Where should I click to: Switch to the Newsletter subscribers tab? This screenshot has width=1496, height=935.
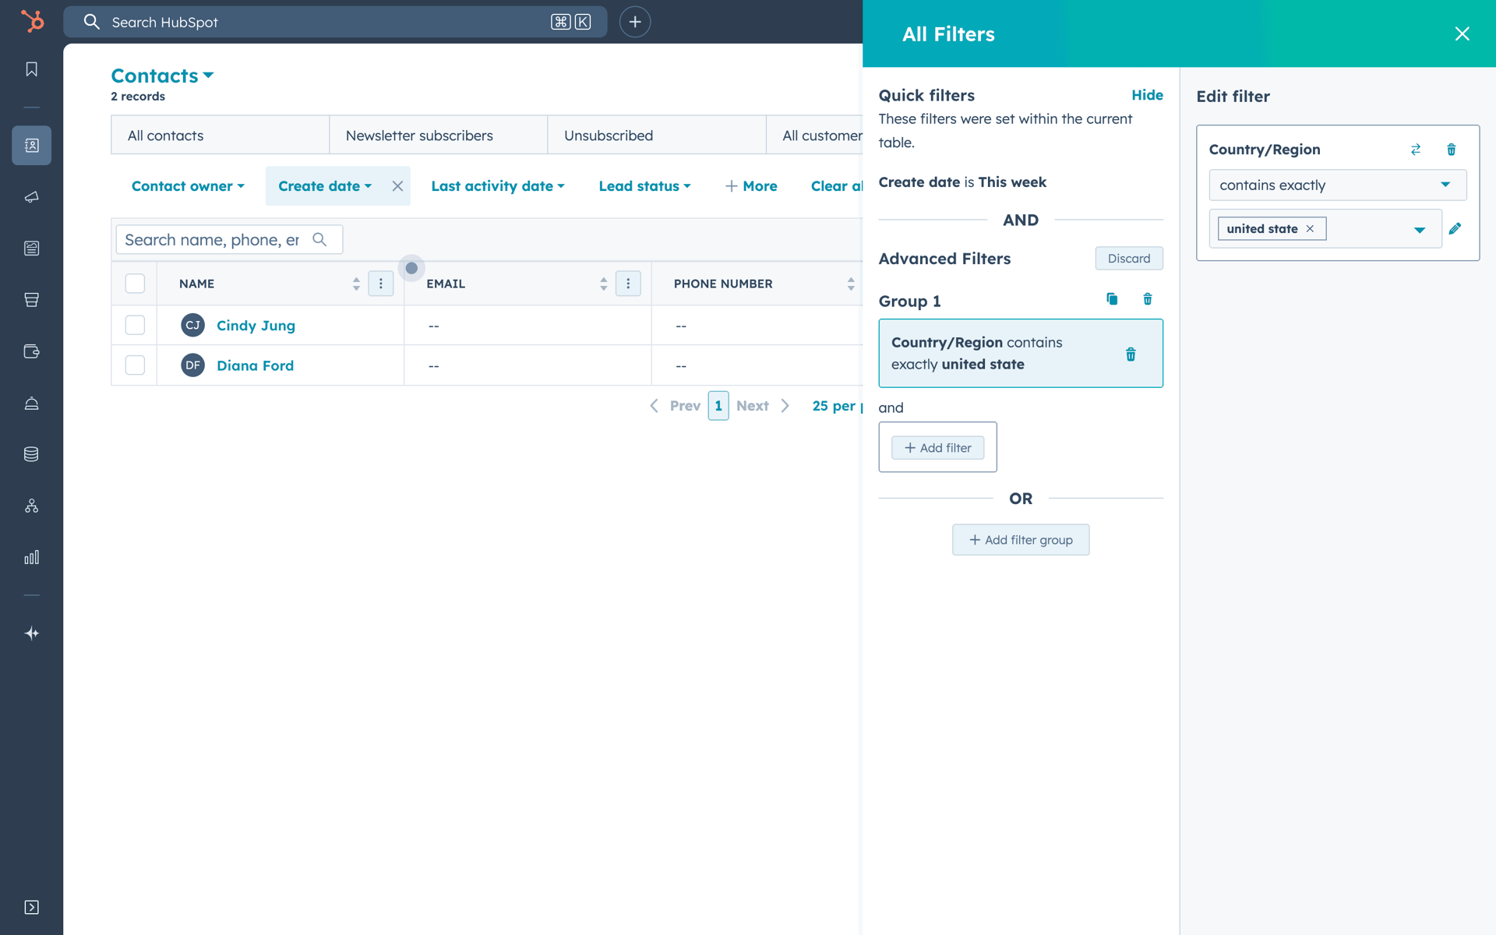(438, 135)
